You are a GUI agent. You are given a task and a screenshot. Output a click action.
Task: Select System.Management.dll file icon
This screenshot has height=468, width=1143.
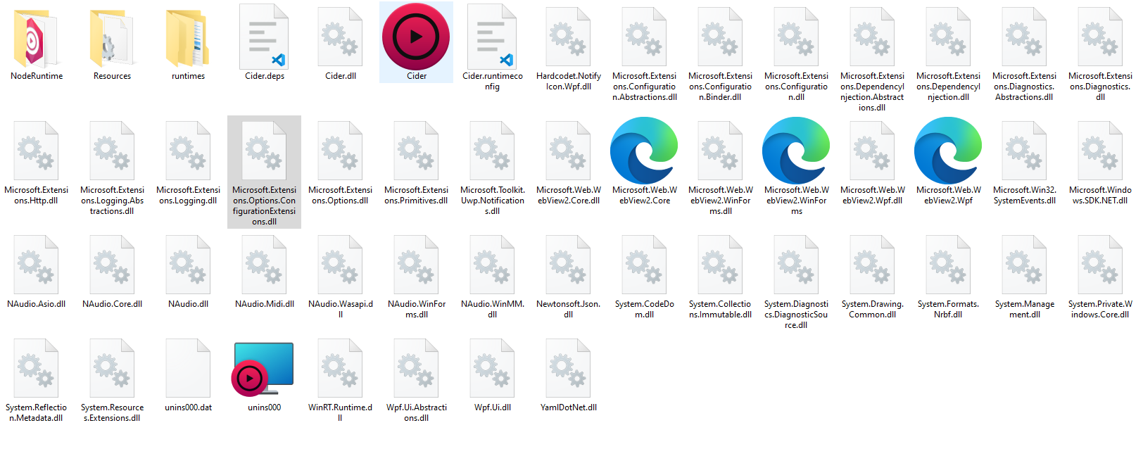(x=1024, y=265)
